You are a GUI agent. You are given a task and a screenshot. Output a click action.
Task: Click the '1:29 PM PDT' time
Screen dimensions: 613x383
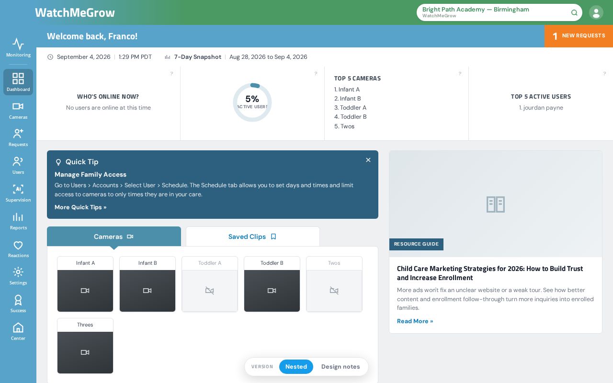pos(135,57)
